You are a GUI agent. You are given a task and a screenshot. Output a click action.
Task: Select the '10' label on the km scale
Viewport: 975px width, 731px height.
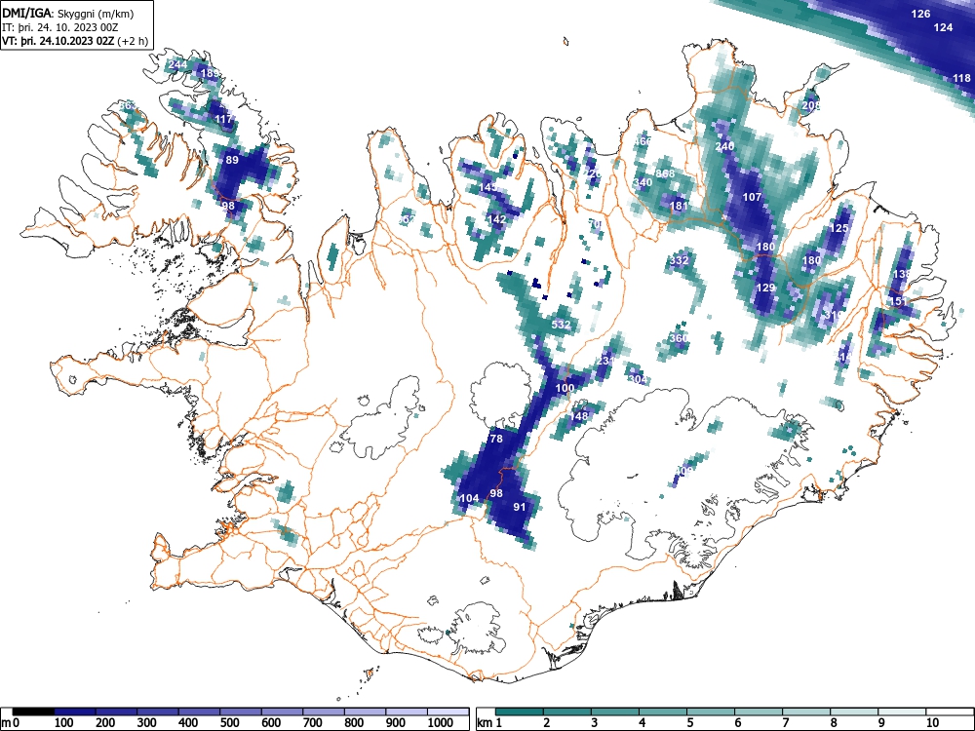tap(931, 723)
